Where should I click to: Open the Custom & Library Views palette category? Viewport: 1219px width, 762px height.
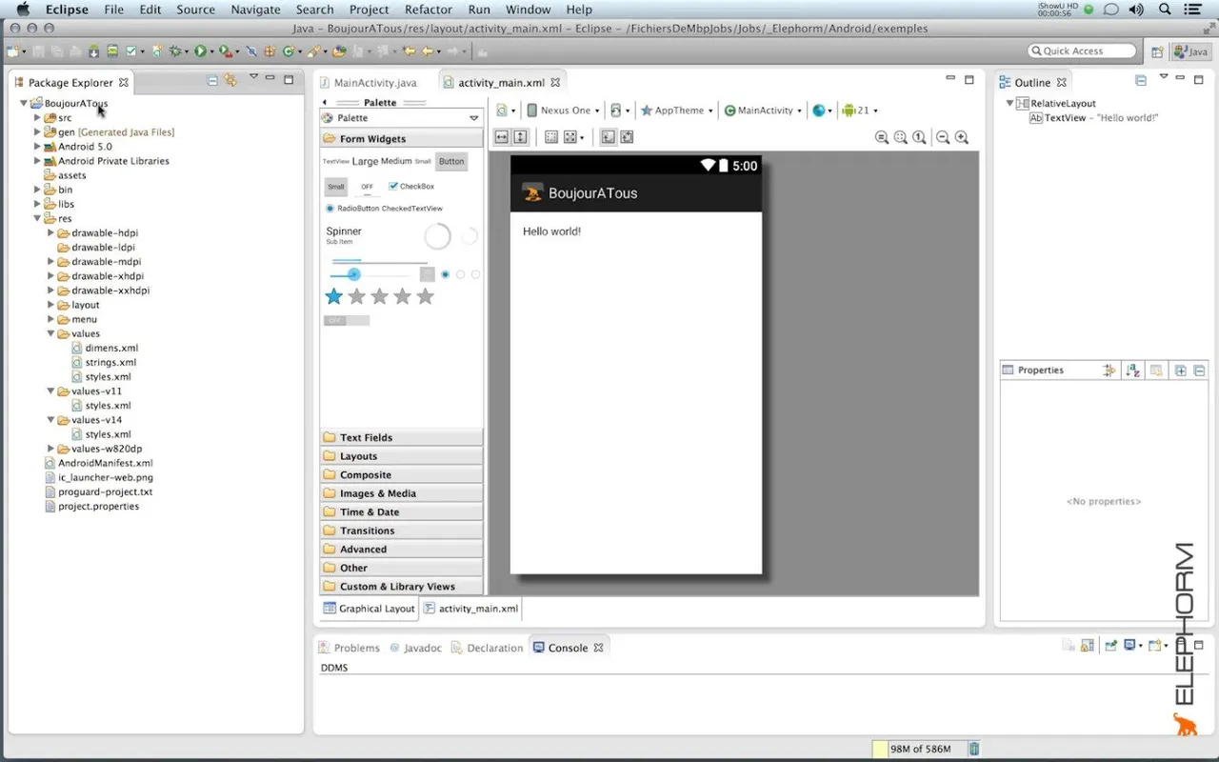402,587
